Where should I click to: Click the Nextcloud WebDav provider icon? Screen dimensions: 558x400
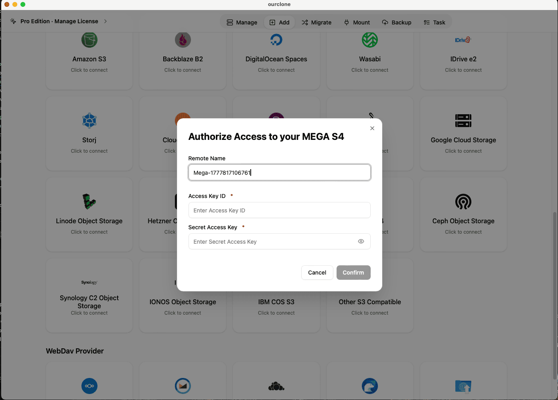pos(89,386)
